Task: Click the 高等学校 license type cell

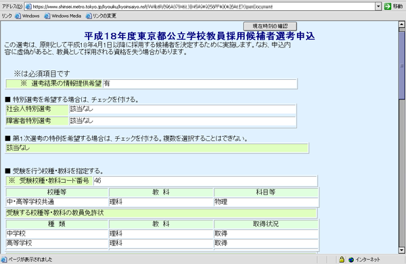Action: pyautogui.click(x=57, y=243)
